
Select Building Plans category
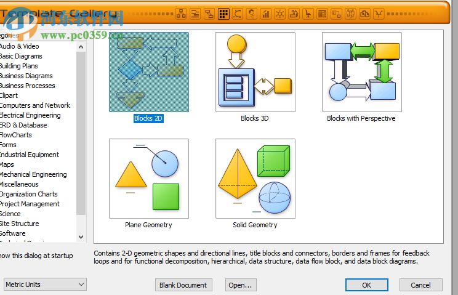click(18, 66)
